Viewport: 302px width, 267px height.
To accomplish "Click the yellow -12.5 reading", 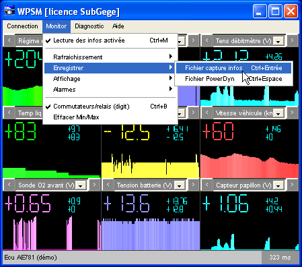I will coord(126,131).
